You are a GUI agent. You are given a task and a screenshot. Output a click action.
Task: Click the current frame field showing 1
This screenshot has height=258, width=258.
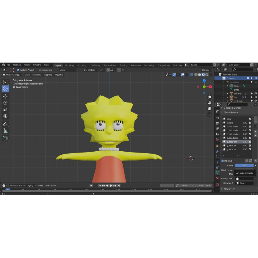point(167,186)
